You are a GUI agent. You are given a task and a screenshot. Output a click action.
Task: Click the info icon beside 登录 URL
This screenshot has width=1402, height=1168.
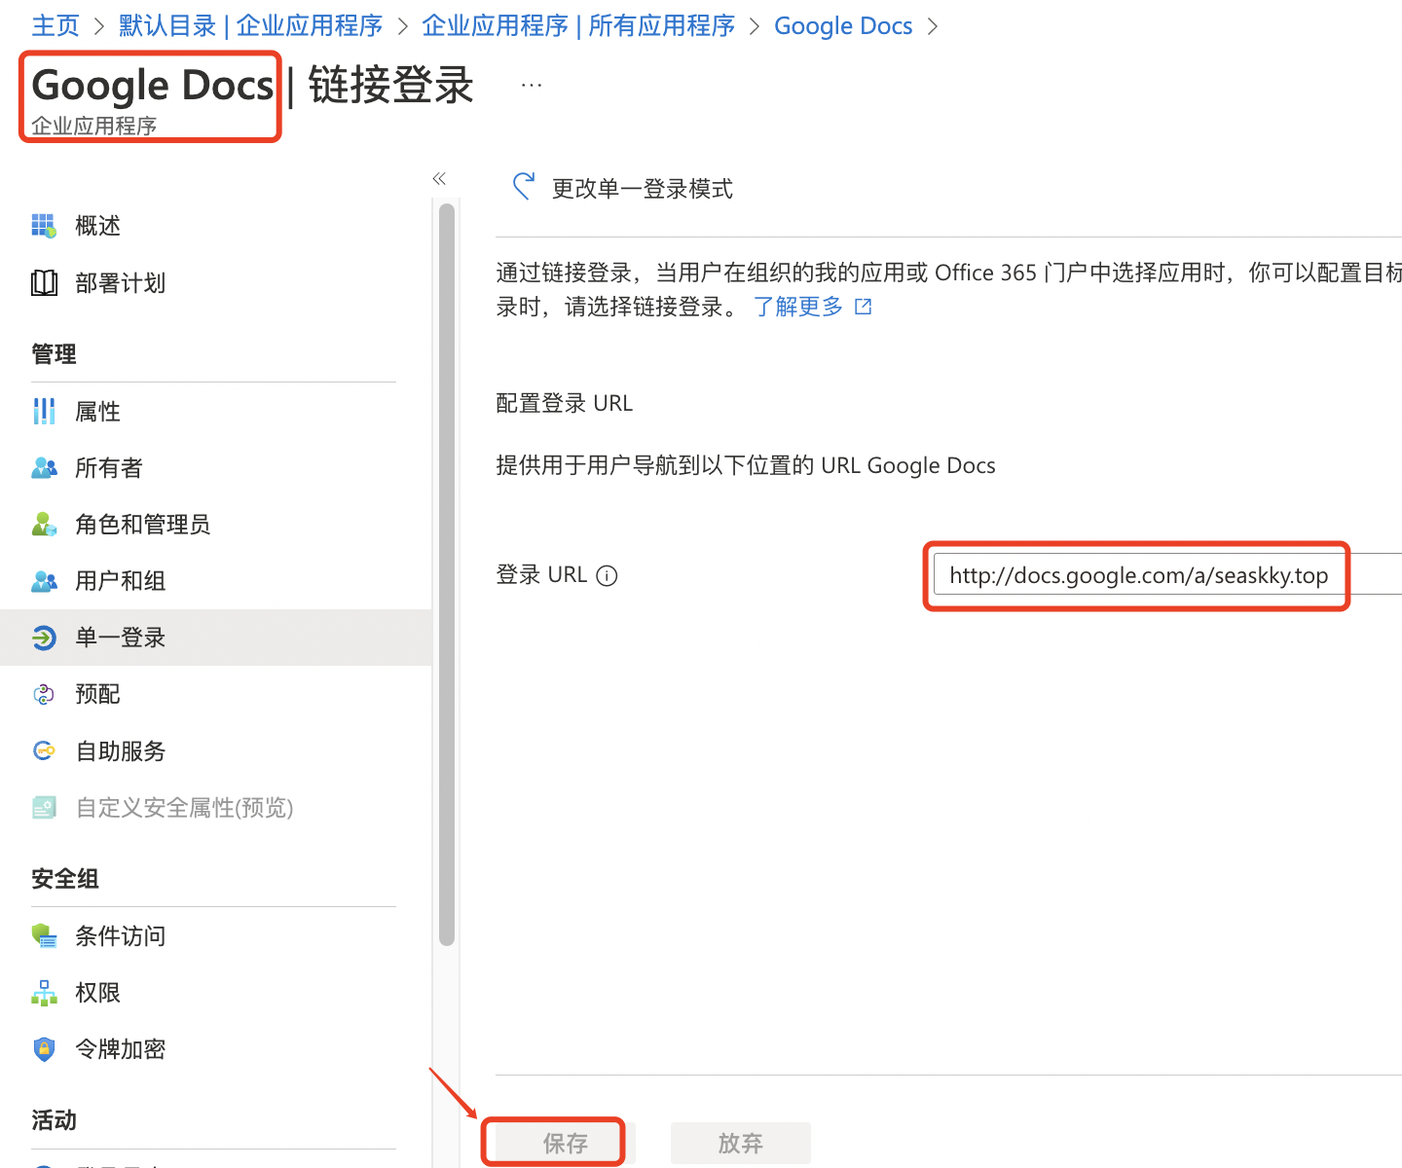tap(607, 576)
